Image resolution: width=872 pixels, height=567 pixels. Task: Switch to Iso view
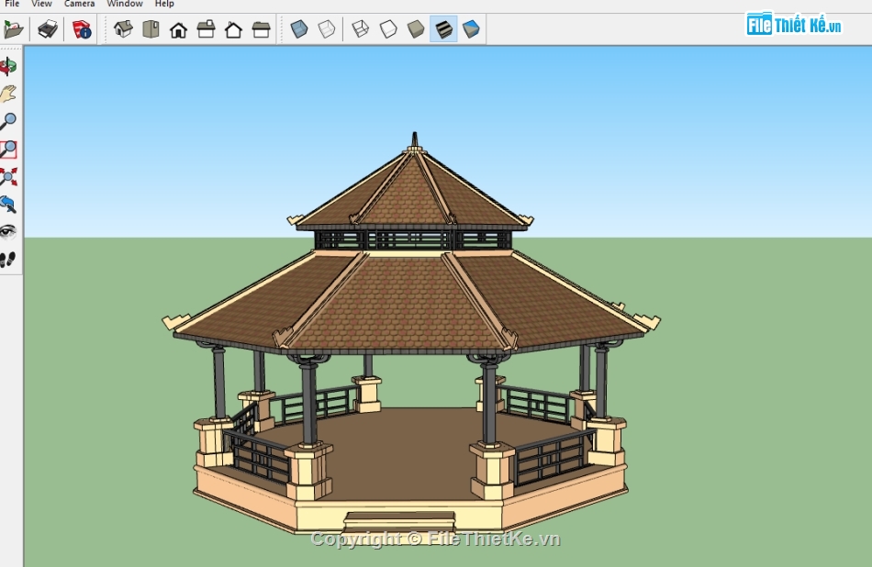(123, 29)
